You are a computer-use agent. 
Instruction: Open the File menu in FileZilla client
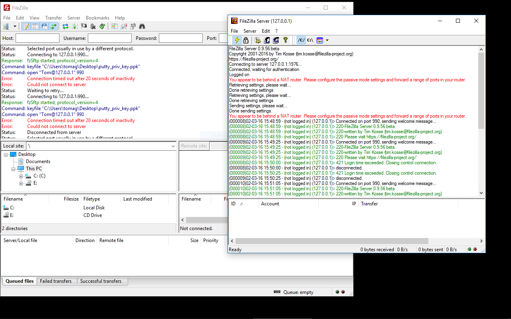click(x=7, y=18)
